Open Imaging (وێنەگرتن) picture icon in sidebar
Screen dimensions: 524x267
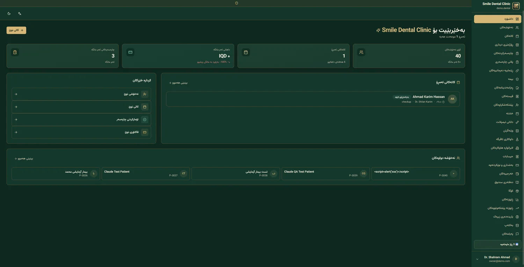(517, 131)
